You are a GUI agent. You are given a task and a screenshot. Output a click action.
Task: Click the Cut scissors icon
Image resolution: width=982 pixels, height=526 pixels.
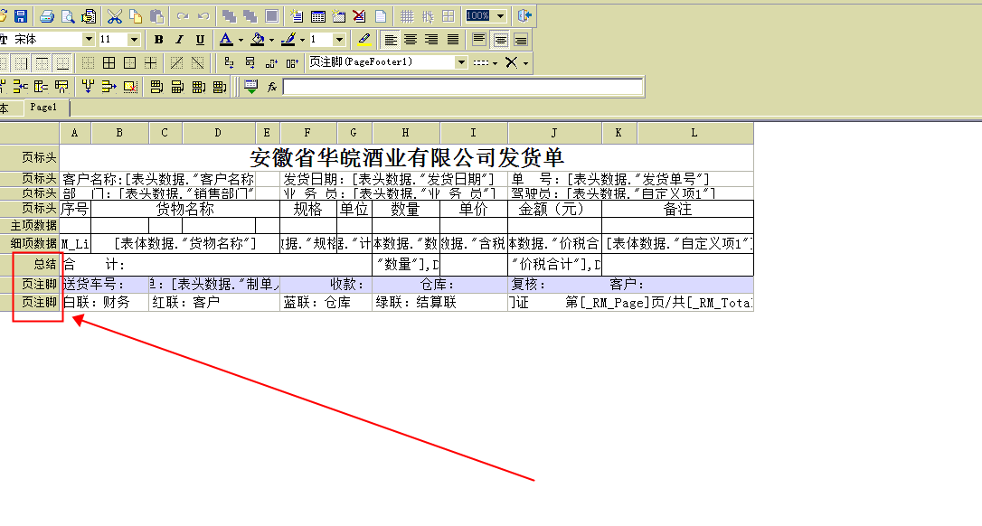[x=115, y=15]
